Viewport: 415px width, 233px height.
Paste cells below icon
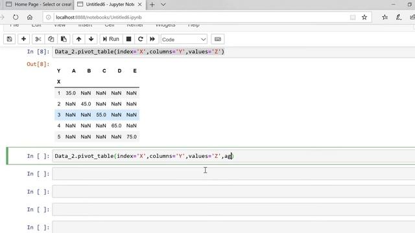(x=64, y=39)
